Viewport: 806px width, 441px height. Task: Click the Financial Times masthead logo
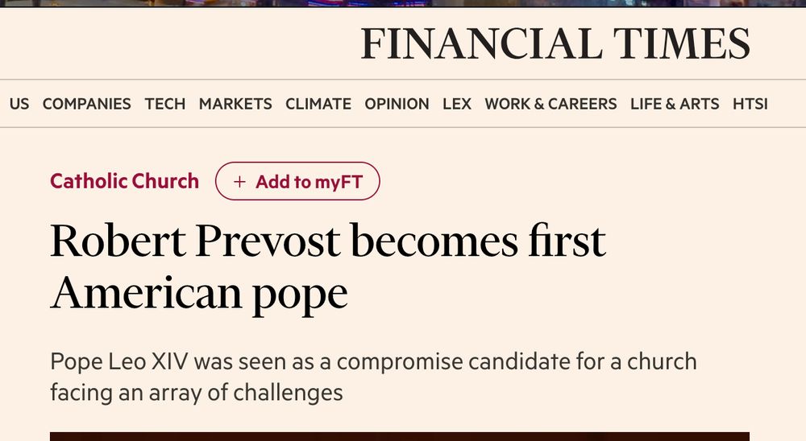[x=555, y=43]
